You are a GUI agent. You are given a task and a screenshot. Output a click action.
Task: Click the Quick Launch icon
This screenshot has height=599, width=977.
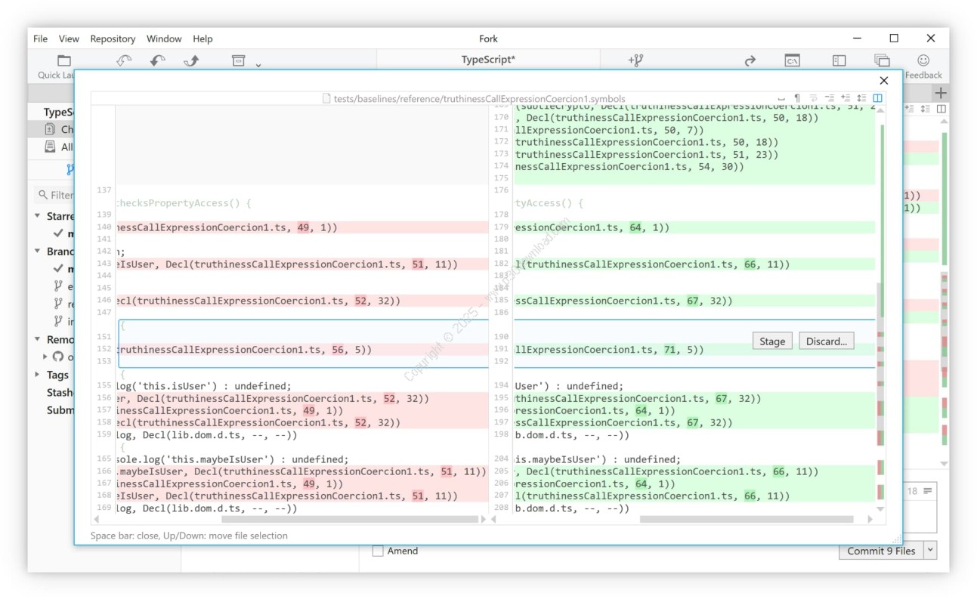pos(64,60)
